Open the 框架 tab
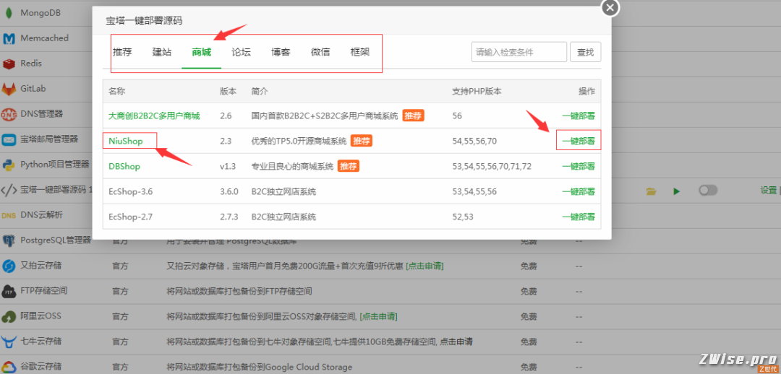The height and width of the screenshot is (374, 781). [360, 52]
